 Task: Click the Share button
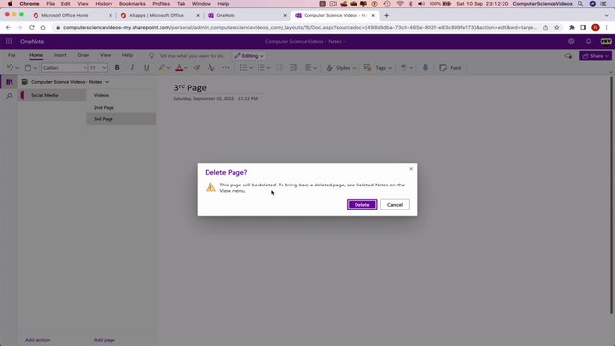[596, 56]
